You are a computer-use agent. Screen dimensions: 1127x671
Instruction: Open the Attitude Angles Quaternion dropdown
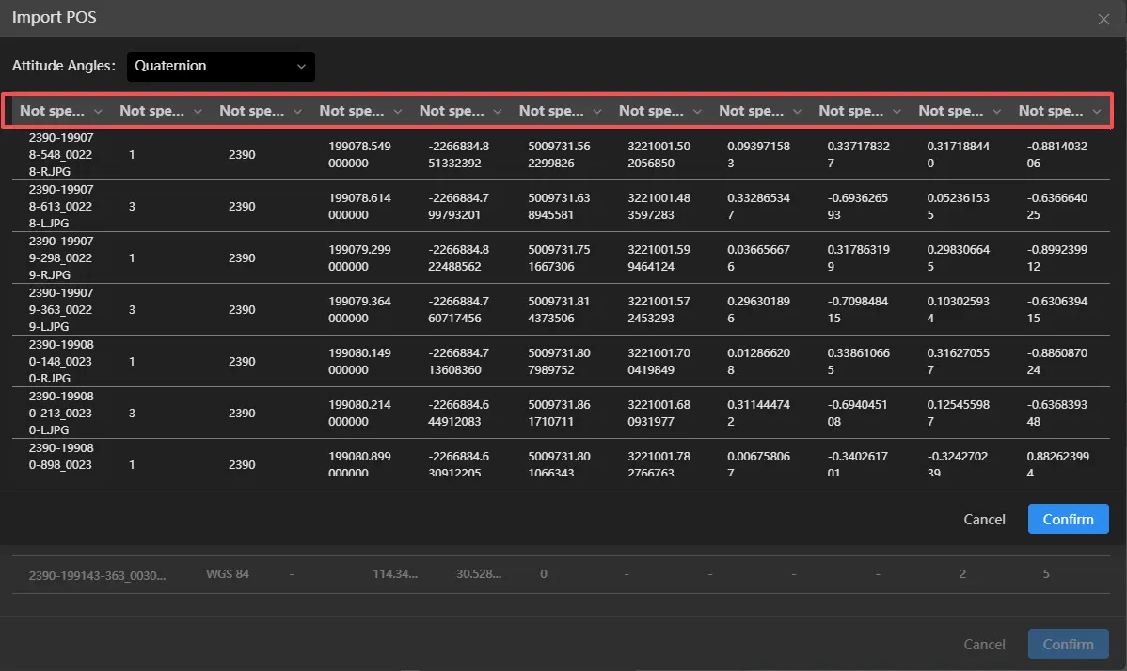tap(220, 66)
